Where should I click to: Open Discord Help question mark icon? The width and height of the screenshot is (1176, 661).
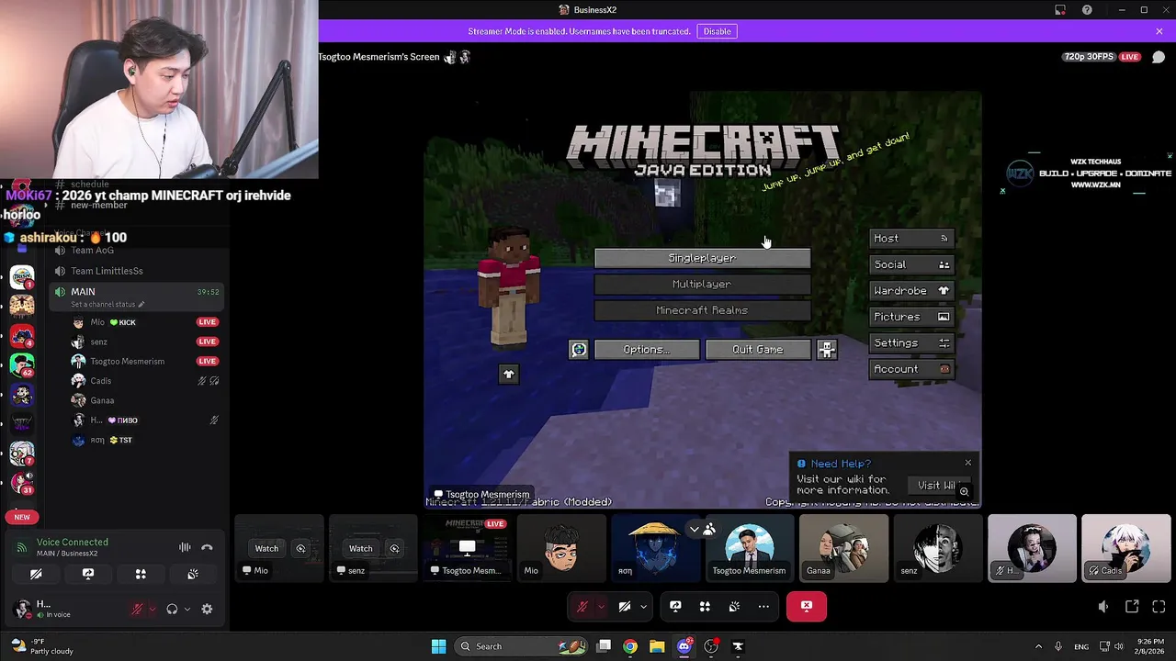pyautogui.click(x=1088, y=10)
